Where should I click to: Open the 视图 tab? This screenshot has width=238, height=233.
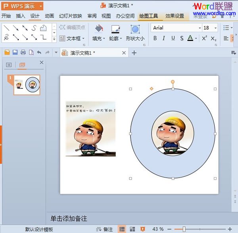pyautogui.click(x=106, y=16)
